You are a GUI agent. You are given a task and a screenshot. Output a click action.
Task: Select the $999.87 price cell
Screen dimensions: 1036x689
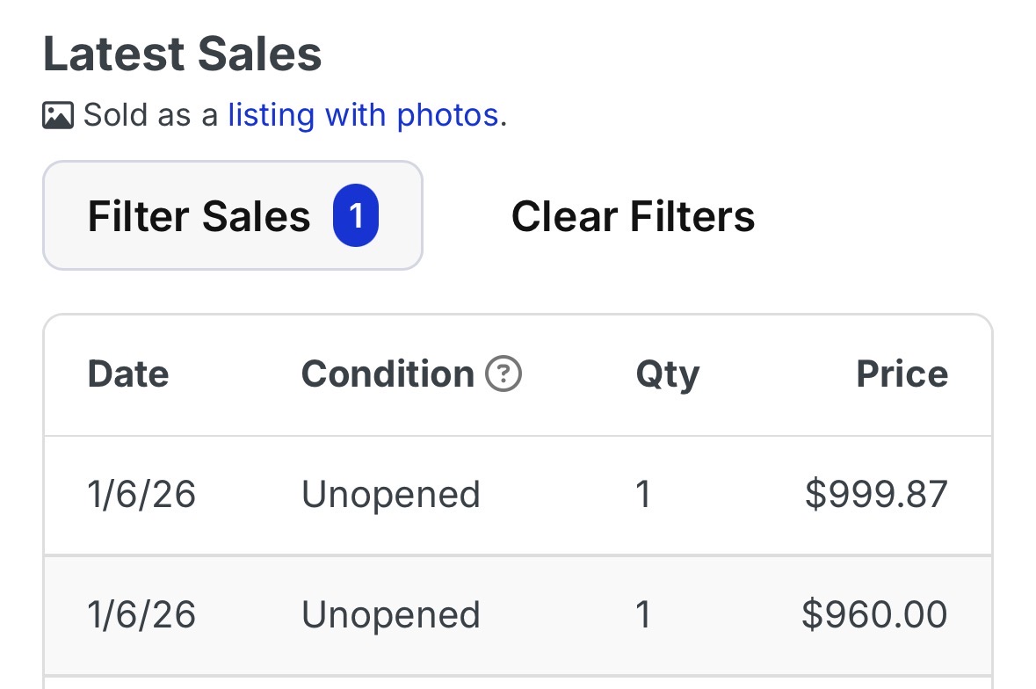point(876,495)
